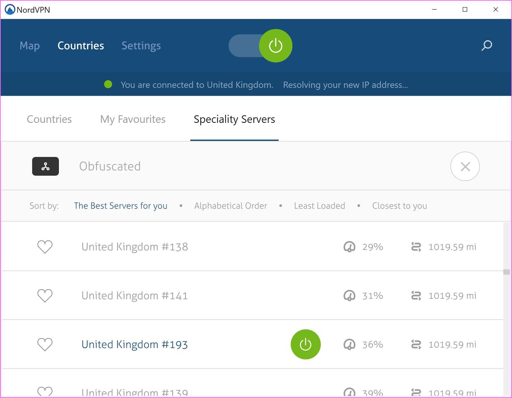Close the NordVPN window

click(x=496, y=10)
